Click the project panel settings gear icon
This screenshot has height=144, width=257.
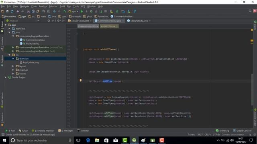pos(58,21)
